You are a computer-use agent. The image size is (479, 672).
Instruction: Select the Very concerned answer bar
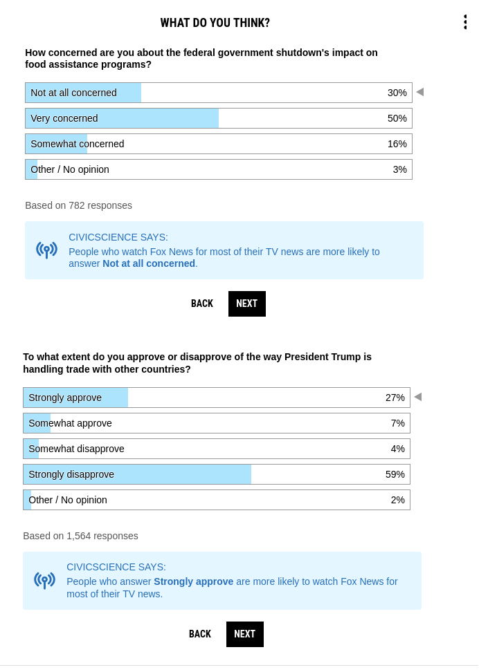coord(219,118)
